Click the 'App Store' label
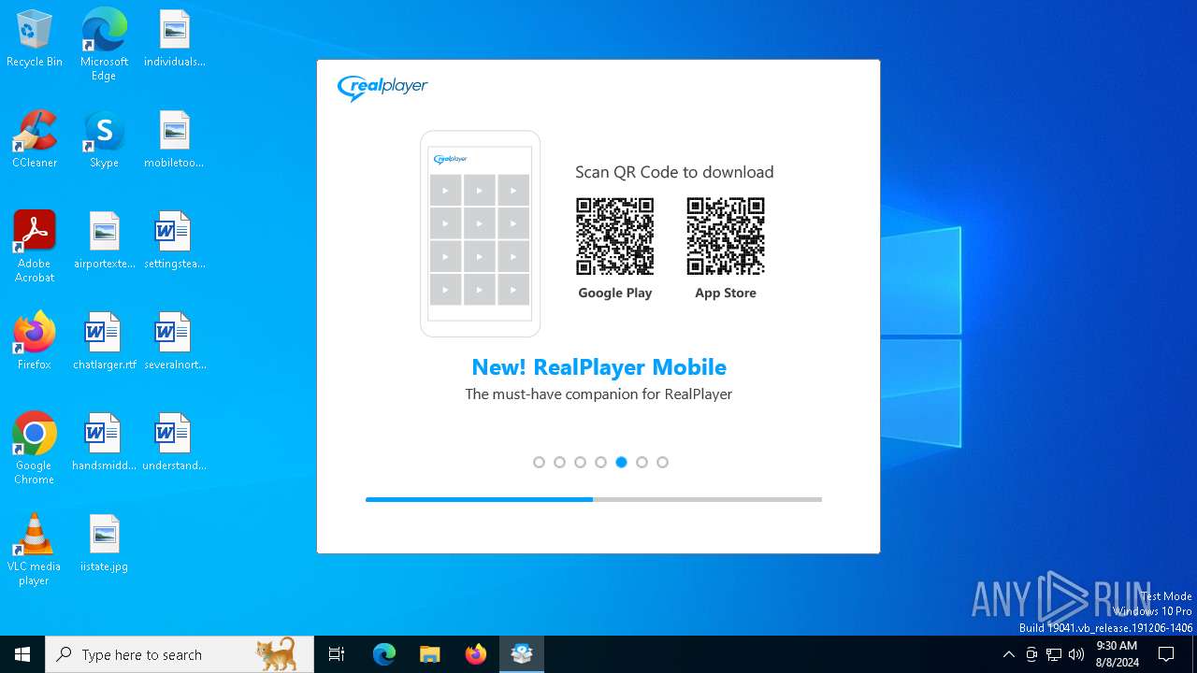Image resolution: width=1197 pixels, height=673 pixels. pos(726,293)
